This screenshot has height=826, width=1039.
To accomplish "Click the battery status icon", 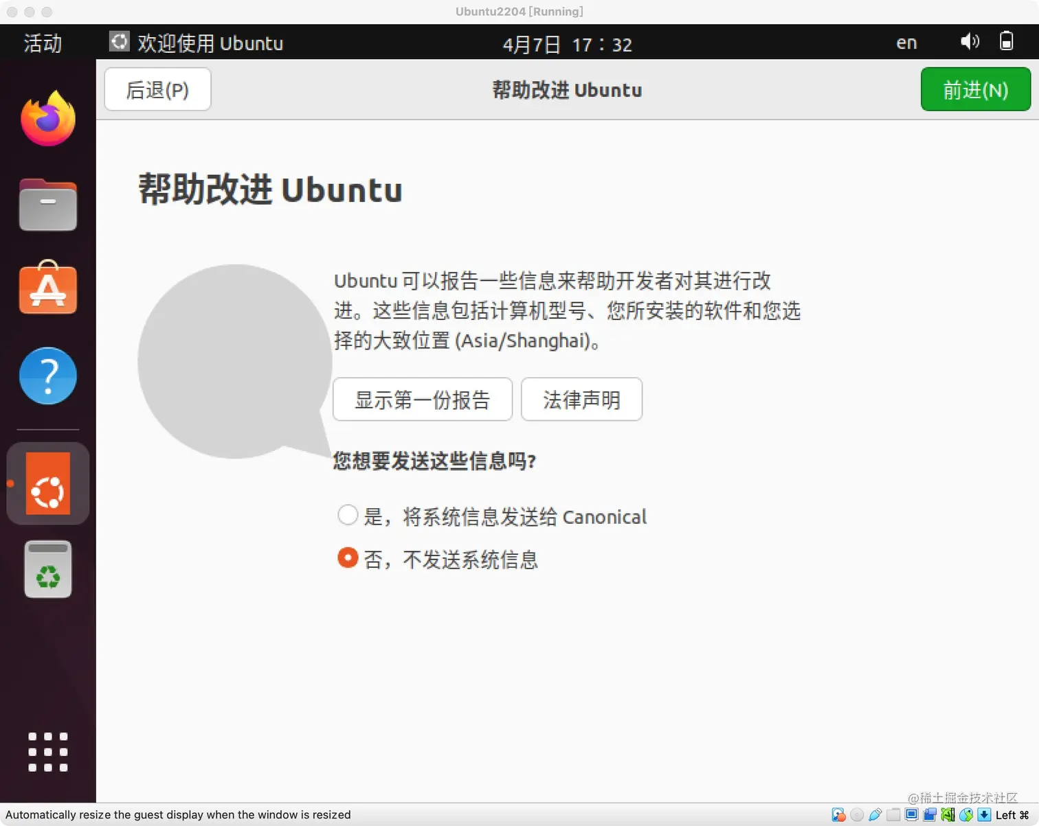I will [x=1006, y=41].
